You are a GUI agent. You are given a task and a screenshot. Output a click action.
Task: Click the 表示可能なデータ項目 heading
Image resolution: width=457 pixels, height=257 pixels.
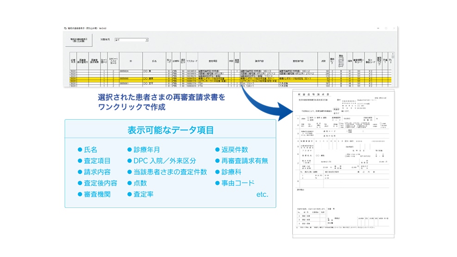[171, 131]
